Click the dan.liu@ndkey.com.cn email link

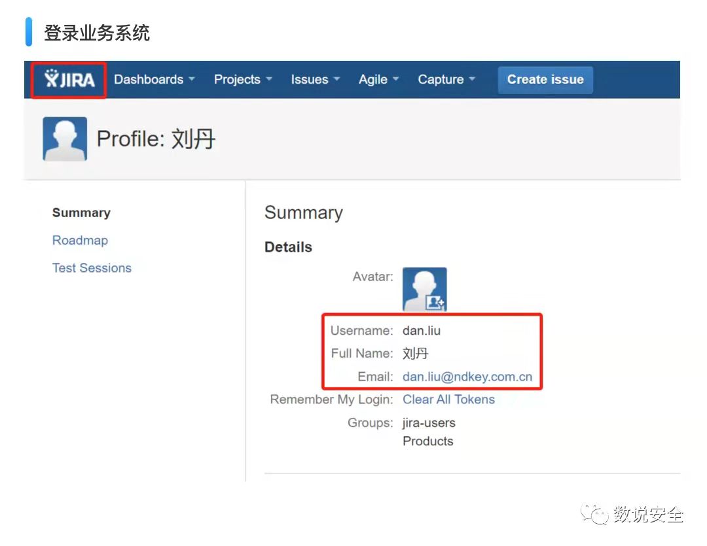click(467, 377)
